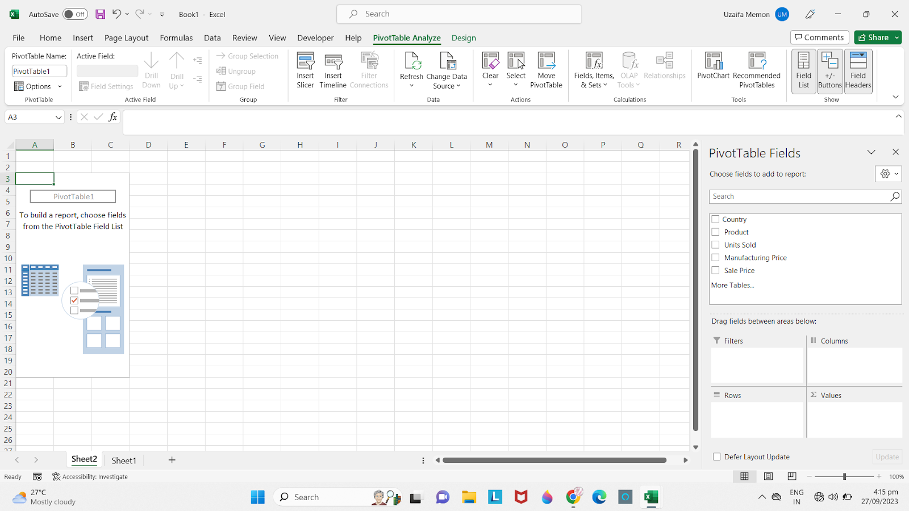Click the Refresh data icon
This screenshot has height=511, width=909.
(x=412, y=61)
